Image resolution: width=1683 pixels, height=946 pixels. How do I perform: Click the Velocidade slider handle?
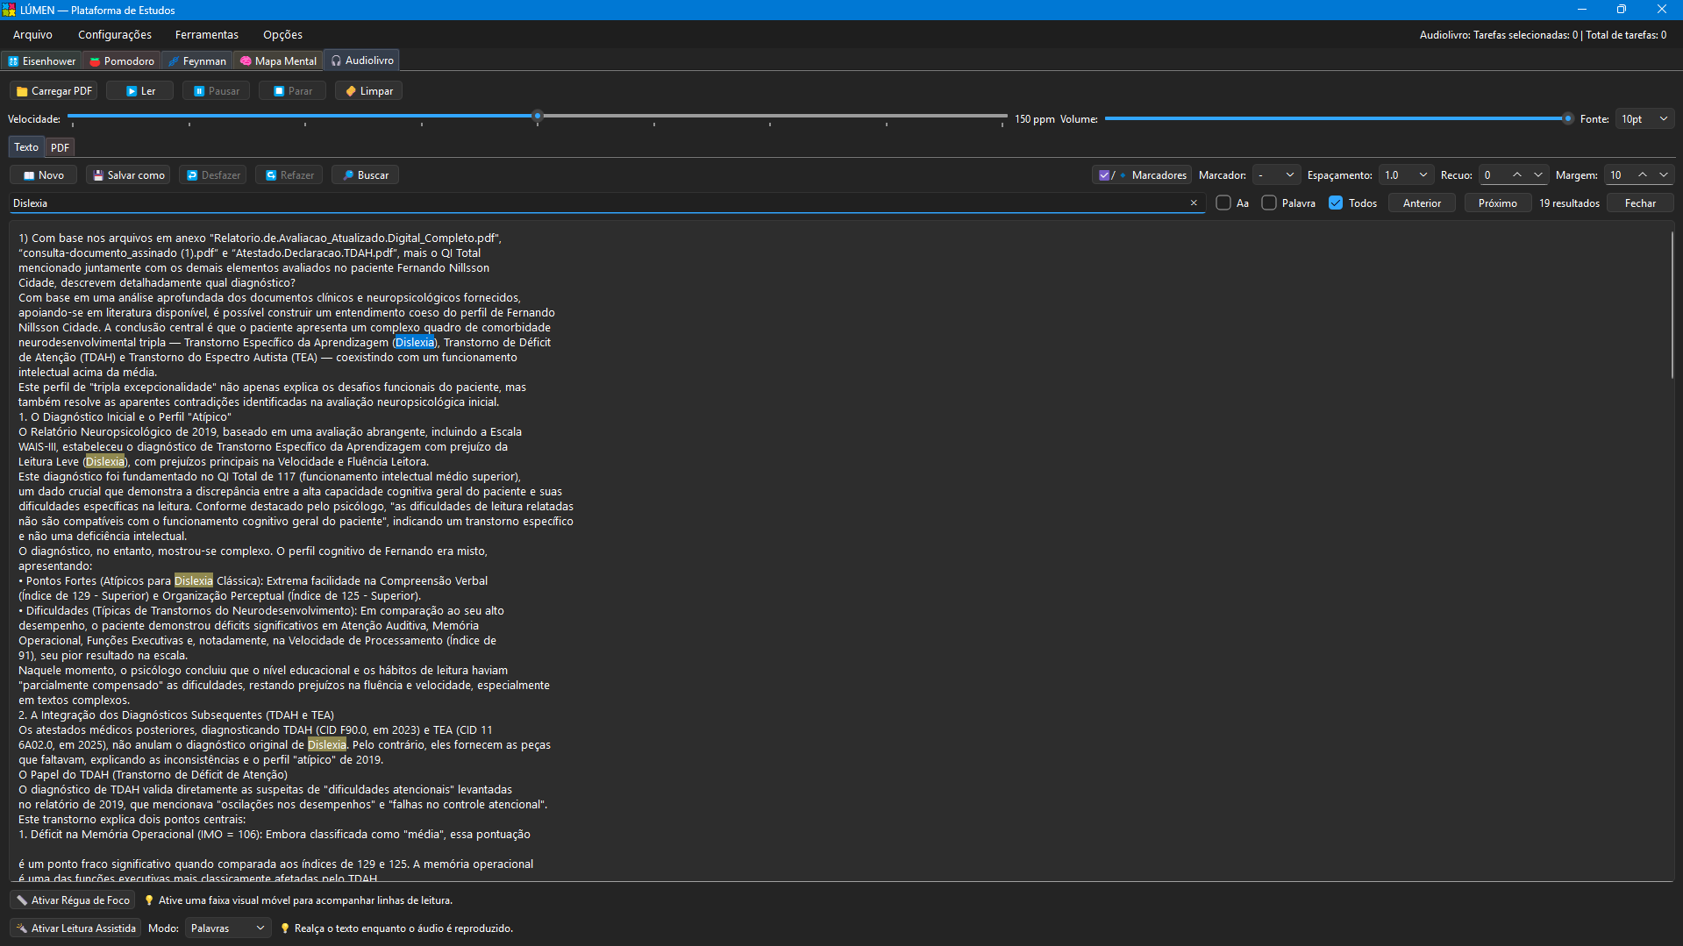coord(538,116)
